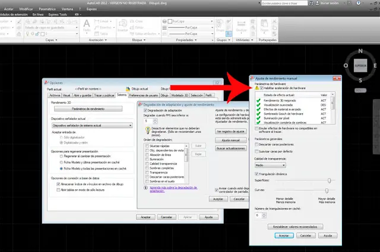Screen dimensions: 380x252
Task: Switch to Modelado 3D tab in Opciones
Action: click(179, 95)
